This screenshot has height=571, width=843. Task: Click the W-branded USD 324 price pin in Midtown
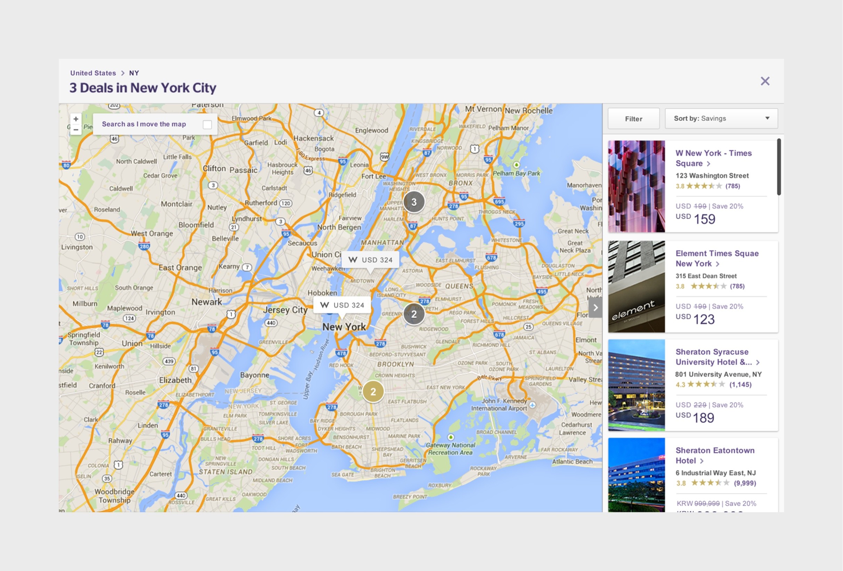tap(370, 260)
